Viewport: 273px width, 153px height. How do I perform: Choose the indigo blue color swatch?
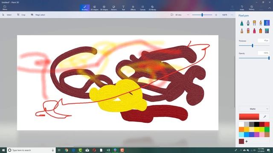click(x=252, y=134)
